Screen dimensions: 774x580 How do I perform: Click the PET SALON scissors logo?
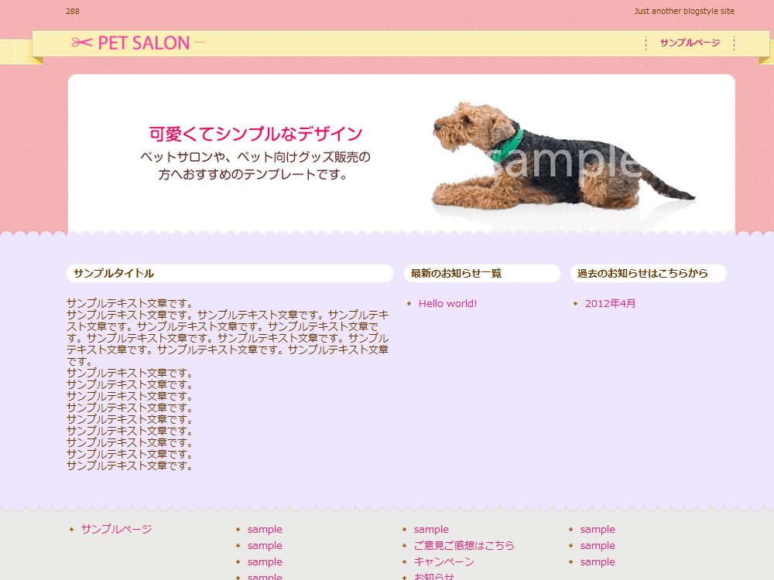(138, 43)
